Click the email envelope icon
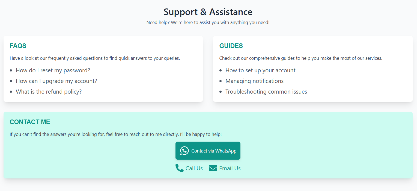Screen dimensions: 417x191 point(213,168)
